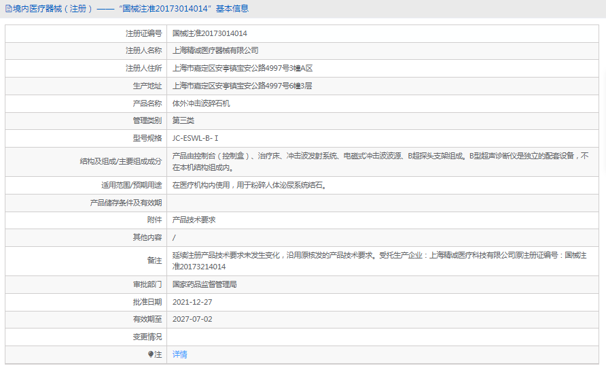Click the 注册人住所 label
The width and height of the screenshot is (606, 370).
[143, 68]
